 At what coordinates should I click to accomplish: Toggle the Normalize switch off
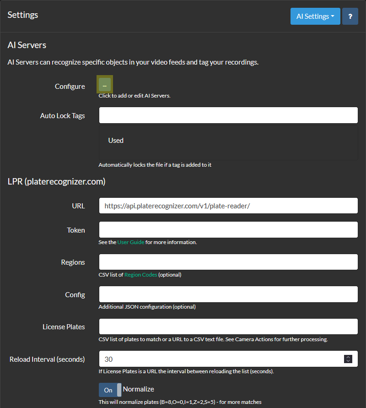click(x=110, y=390)
